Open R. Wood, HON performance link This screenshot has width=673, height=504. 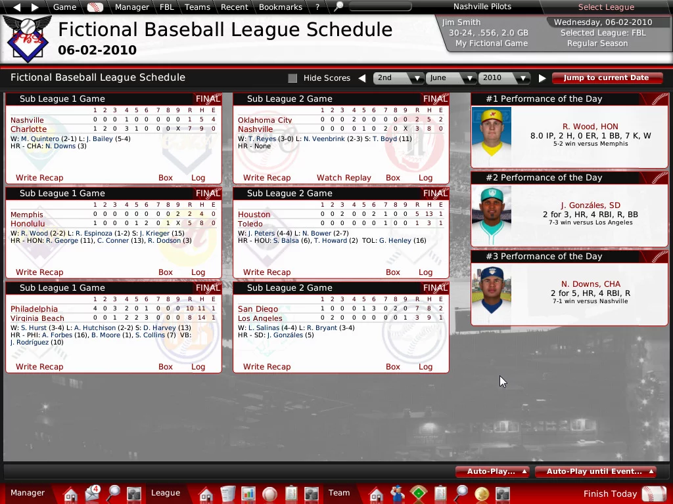click(590, 127)
